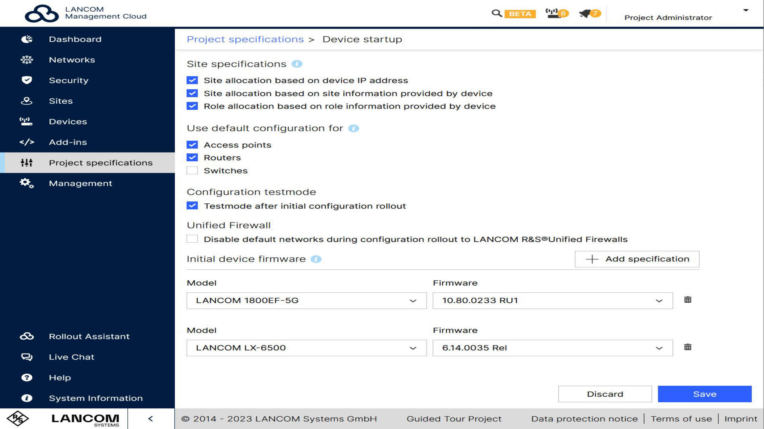Screen dimensions: 764x429
Task: Uncheck Site allocation based on device IP address
Action: tap(192, 80)
